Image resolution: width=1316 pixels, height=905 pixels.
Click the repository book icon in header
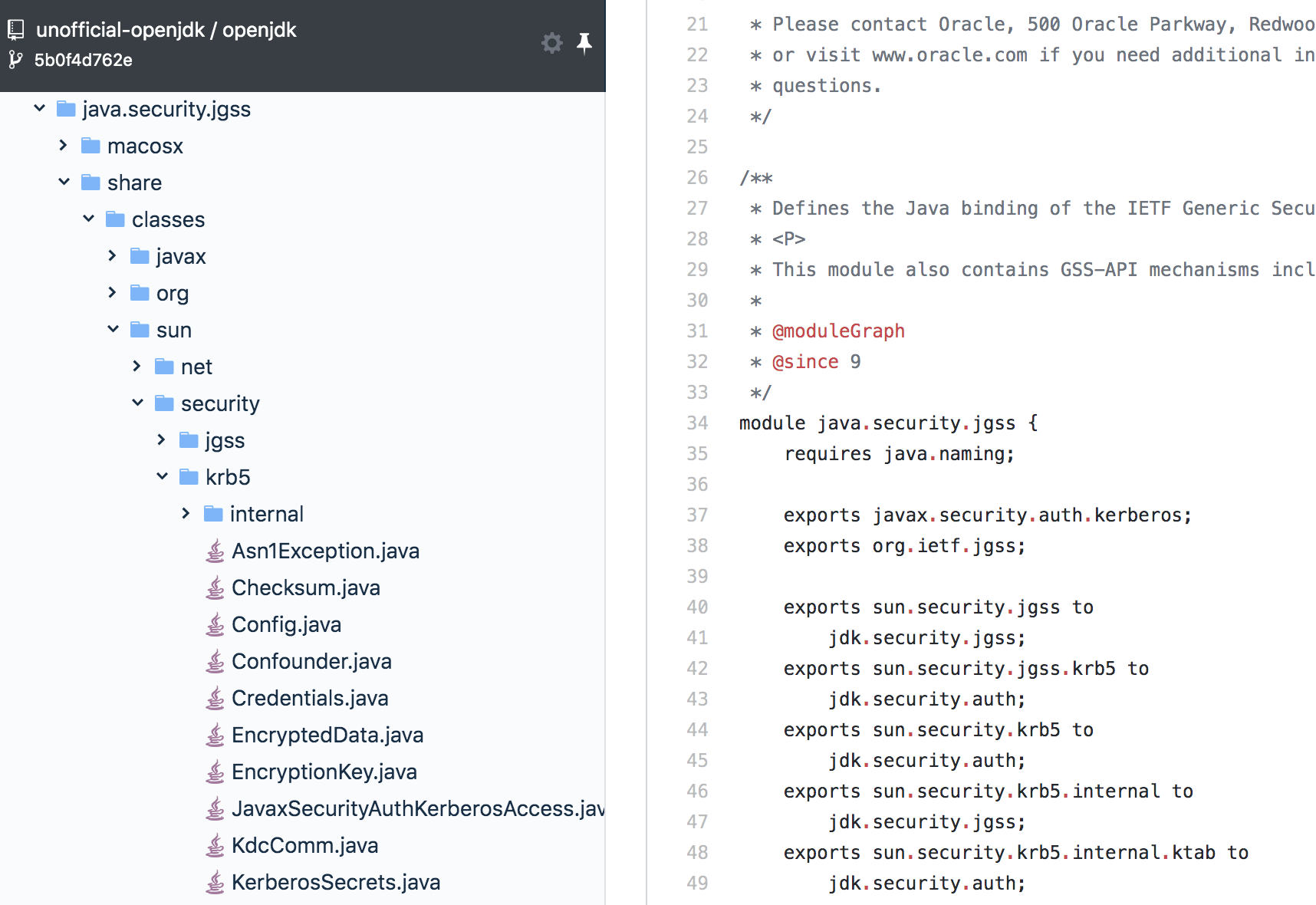pyautogui.click(x=16, y=29)
